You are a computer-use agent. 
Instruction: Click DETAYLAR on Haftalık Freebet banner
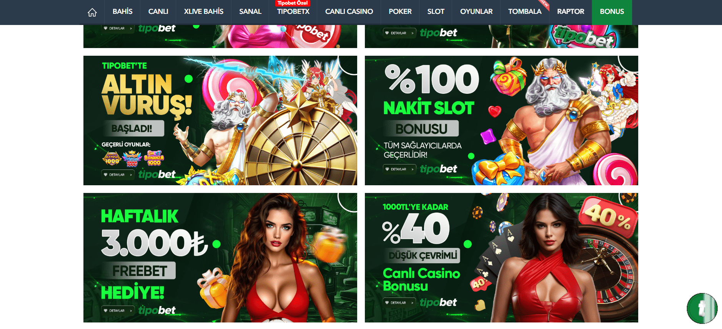coord(118,311)
